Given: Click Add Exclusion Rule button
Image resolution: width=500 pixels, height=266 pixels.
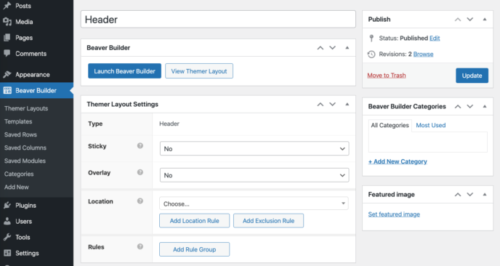Looking at the screenshot, I should tap(268, 221).
